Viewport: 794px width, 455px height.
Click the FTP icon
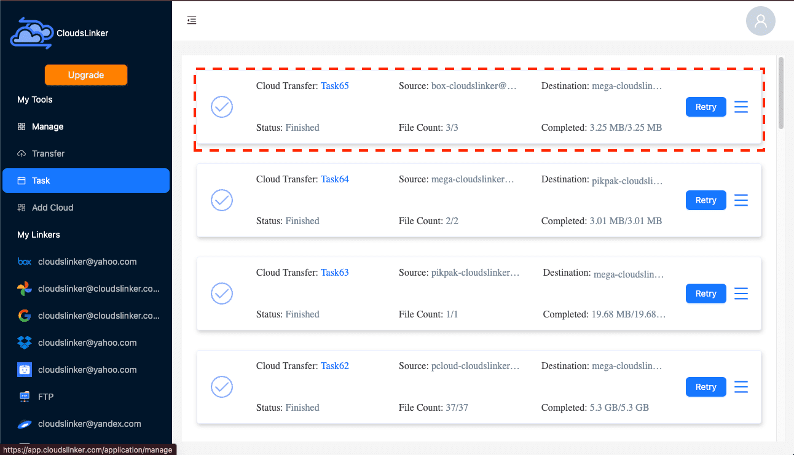point(25,397)
